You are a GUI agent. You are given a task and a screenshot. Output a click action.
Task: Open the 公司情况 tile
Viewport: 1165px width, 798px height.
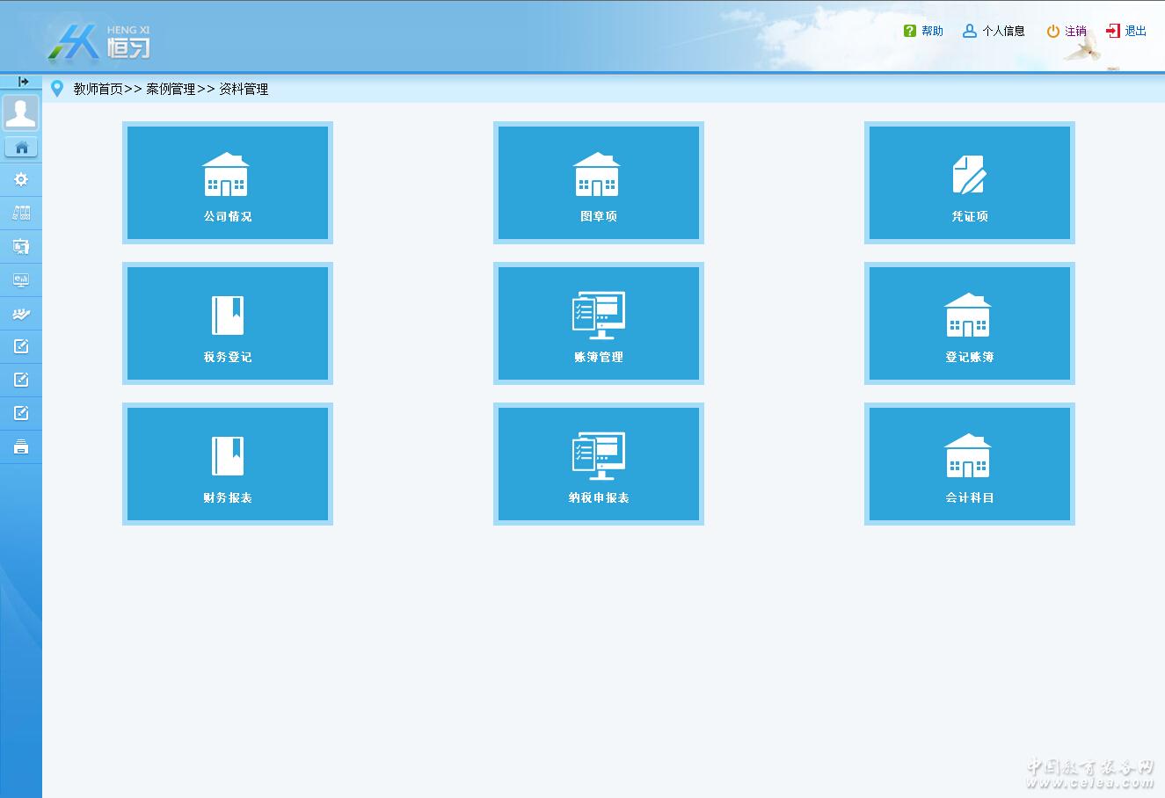[228, 183]
